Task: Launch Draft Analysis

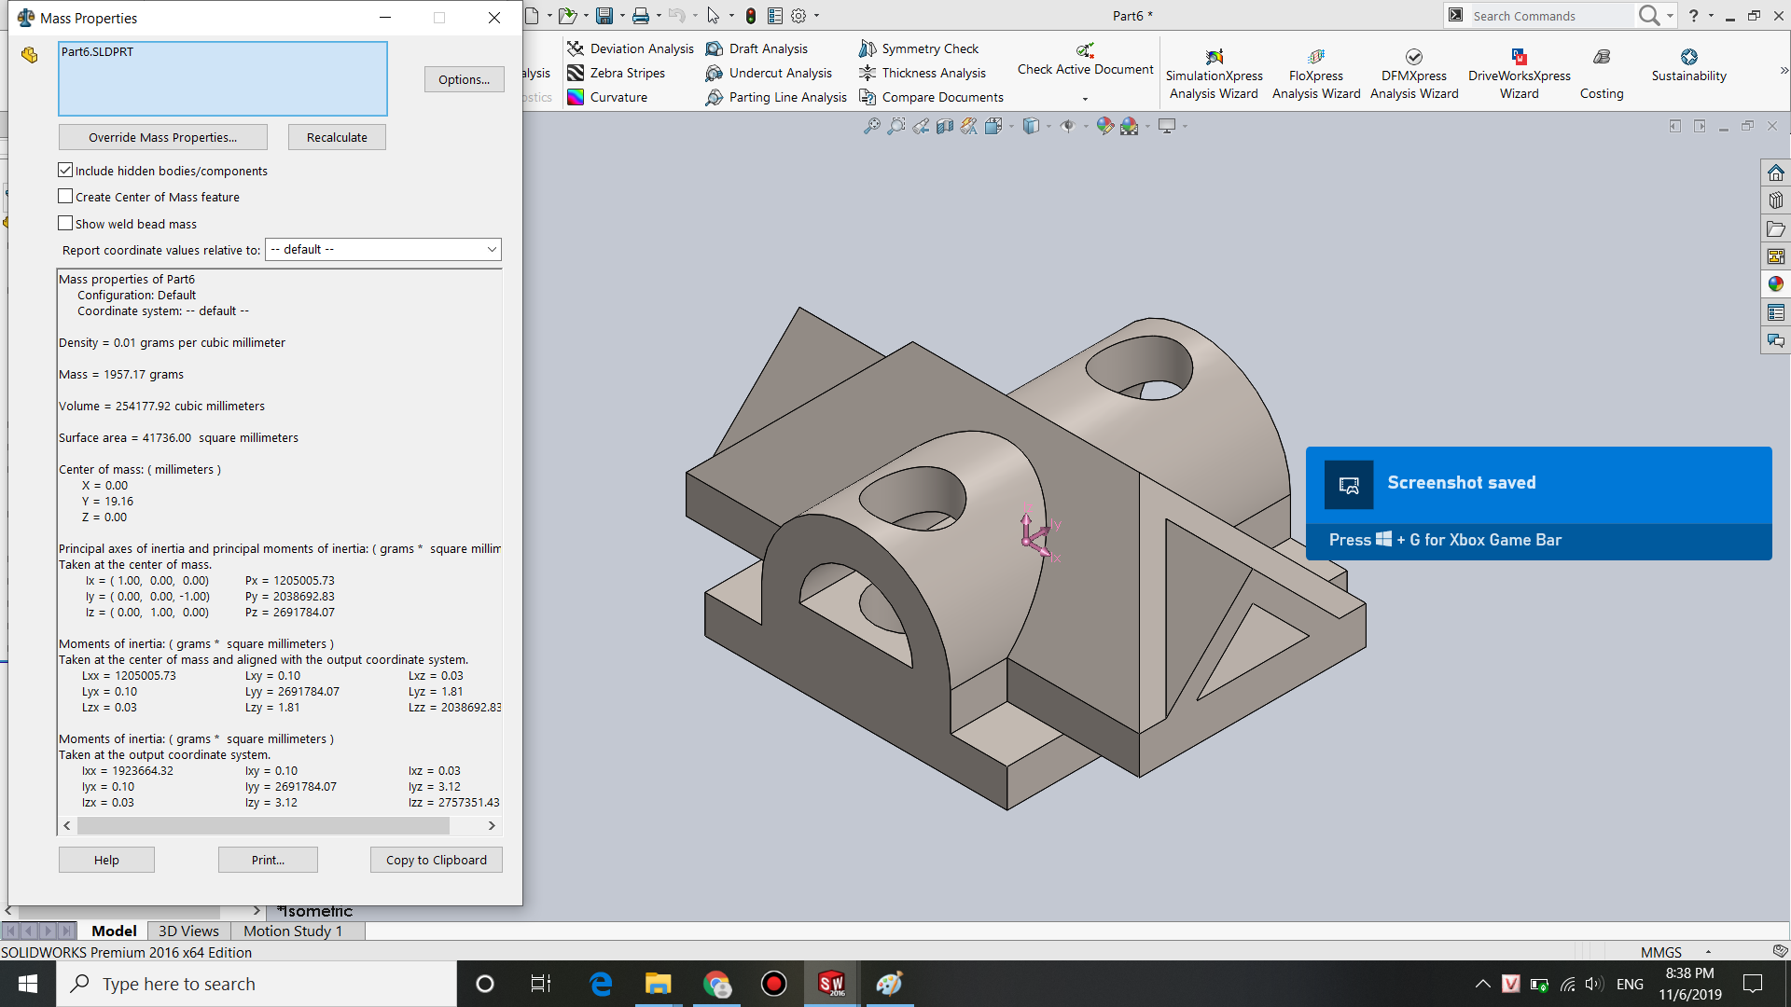Action: [x=757, y=48]
